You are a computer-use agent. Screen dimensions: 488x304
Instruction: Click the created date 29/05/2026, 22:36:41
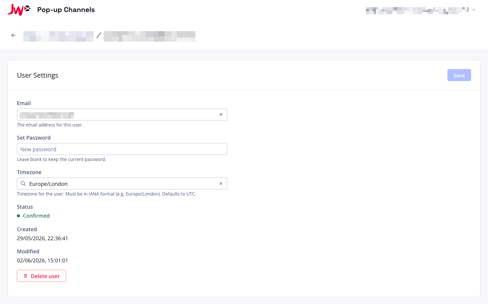point(42,238)
